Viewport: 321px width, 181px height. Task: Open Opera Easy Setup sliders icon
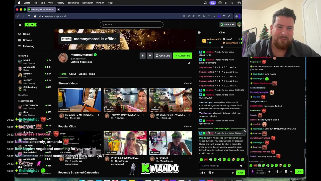[224, 16]
